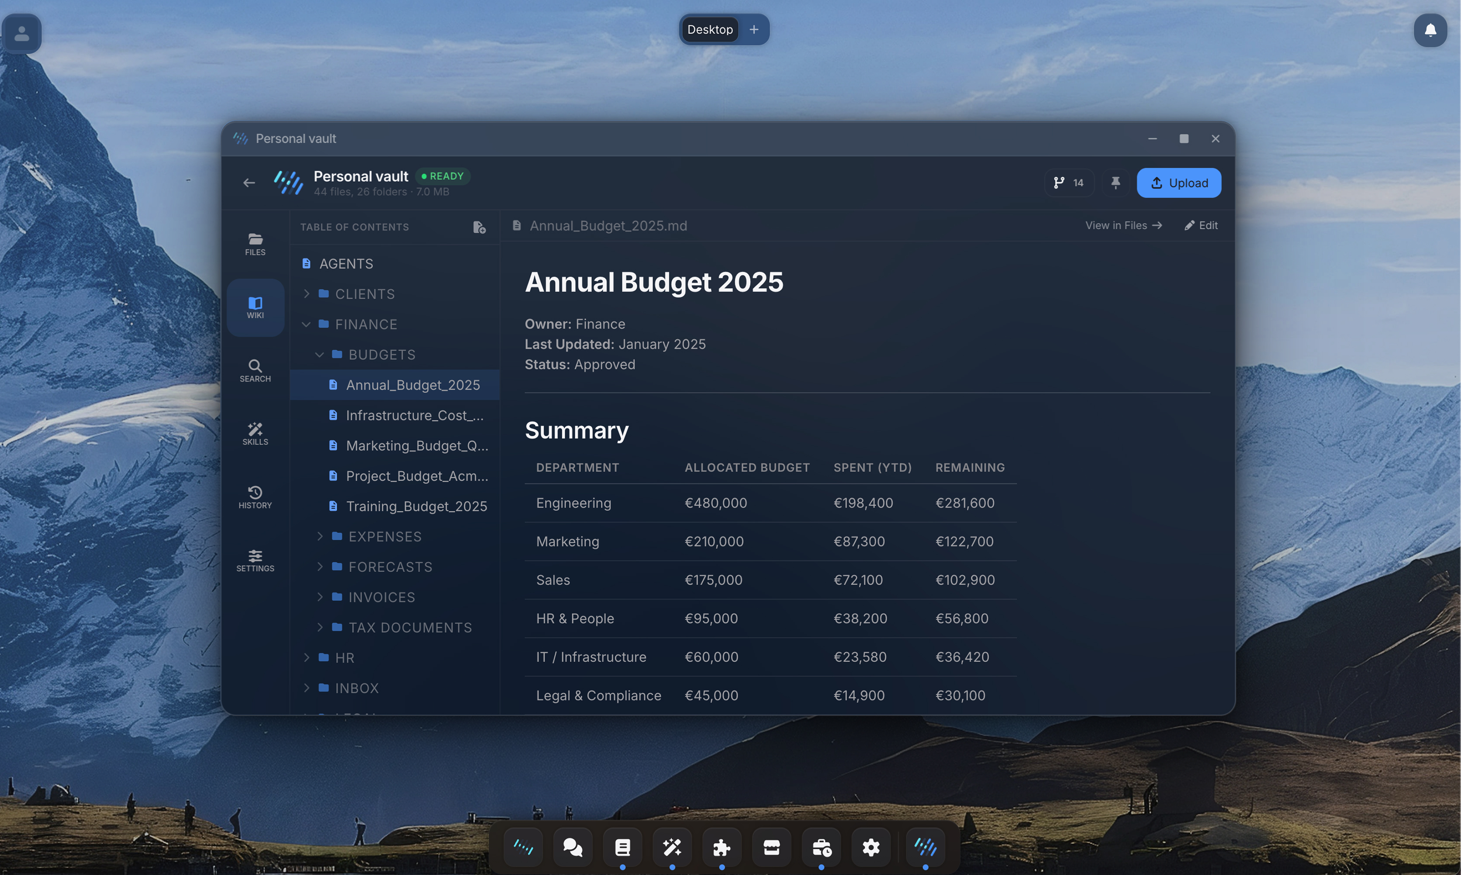1461x875 pixels.
Task: Open the plugins puzzle icon in the dock
Action: (x=722, y=847)
